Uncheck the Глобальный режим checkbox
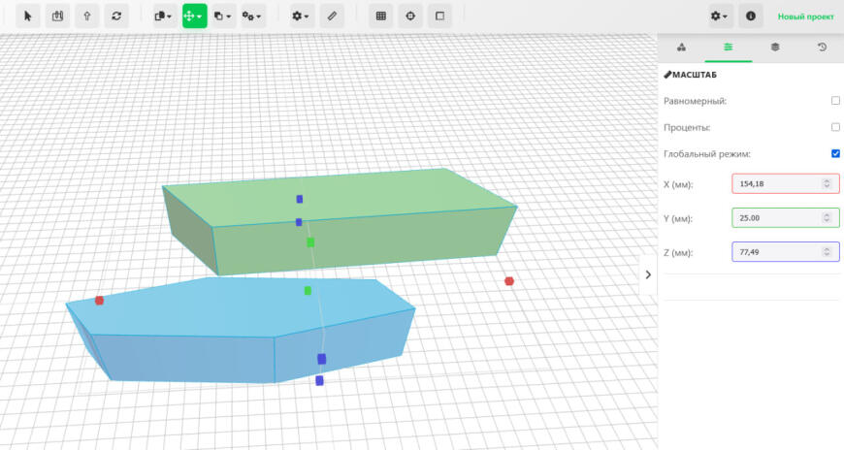This screenshot has height=450, width=844. 835,153
